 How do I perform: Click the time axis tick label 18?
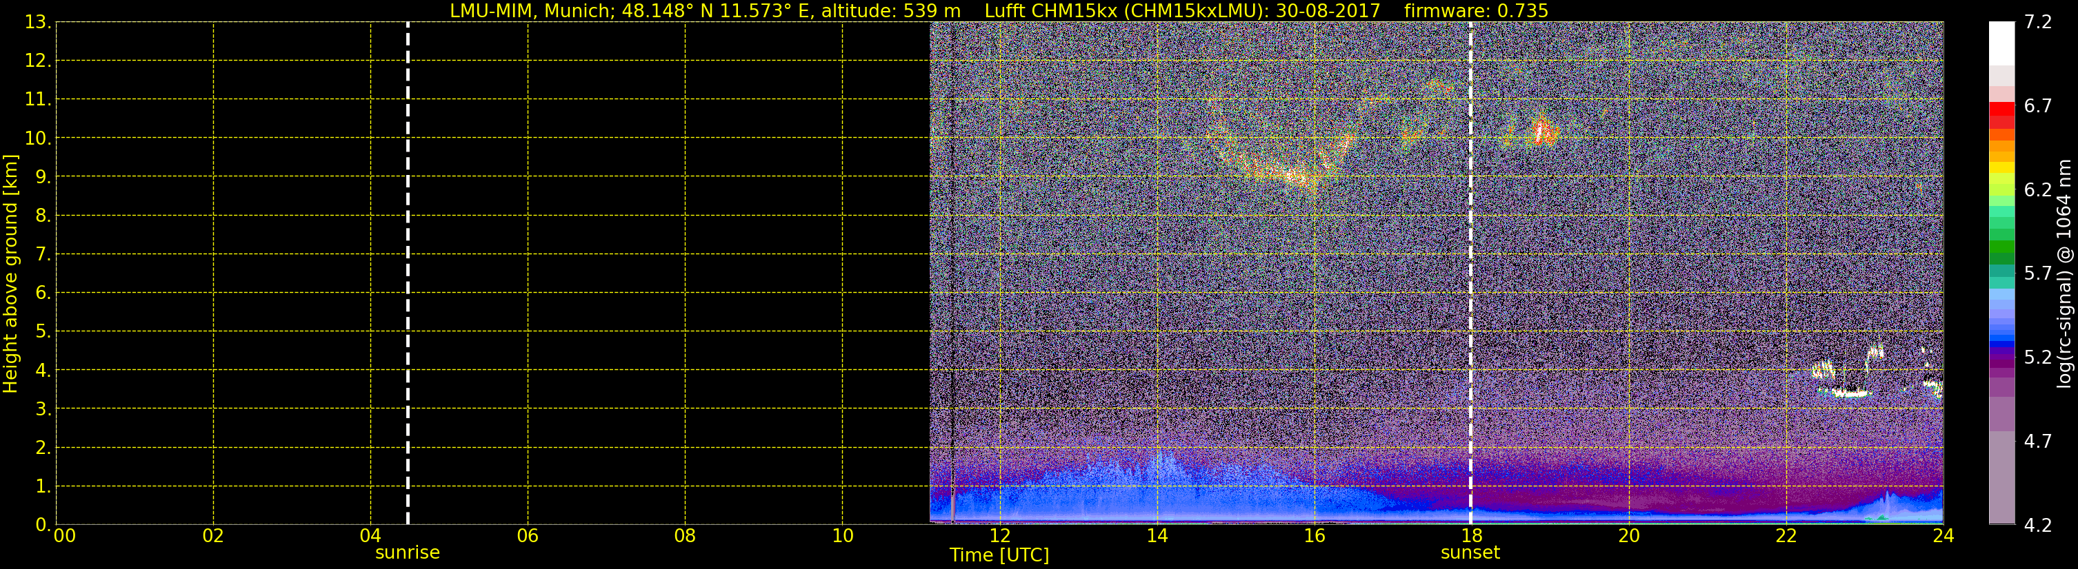click(1471, 536)
